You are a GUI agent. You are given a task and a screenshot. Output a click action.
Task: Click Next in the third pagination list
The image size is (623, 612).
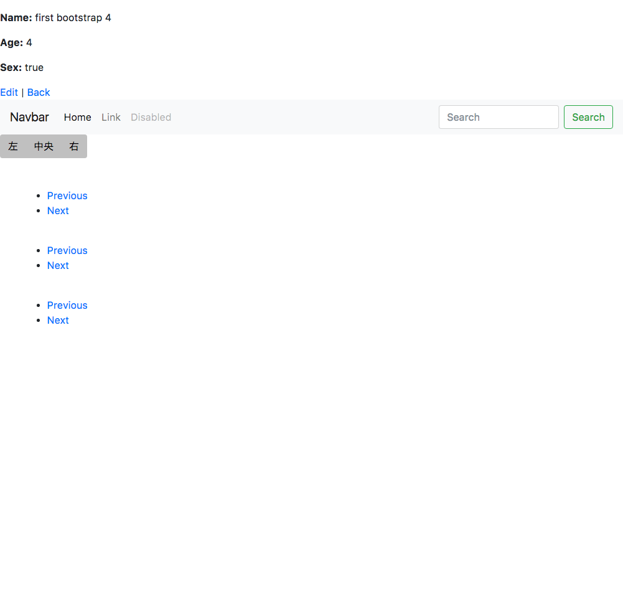point(58,320)
